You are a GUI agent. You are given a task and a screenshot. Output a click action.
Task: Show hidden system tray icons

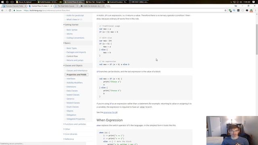click(x=231, y=2)
